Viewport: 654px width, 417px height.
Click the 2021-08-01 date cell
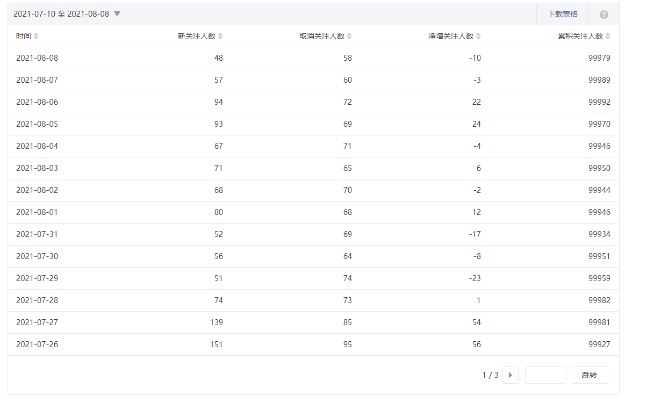(x=37, y=212)
